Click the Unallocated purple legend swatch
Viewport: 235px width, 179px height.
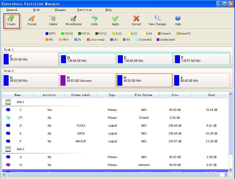(158, 40)
